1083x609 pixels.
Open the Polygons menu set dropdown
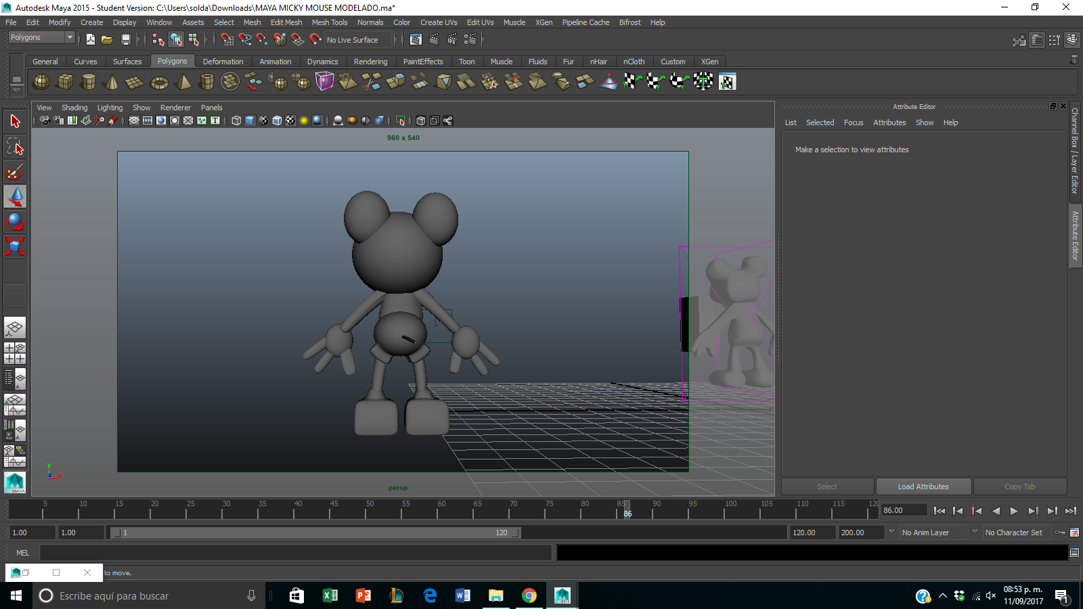coord(69,38)
